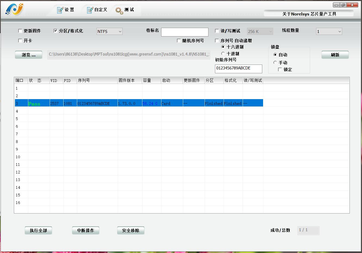Uncheck the 分区/格式化 partition/format checkbox
The width and height of the screenshot is (362, 253).
[55, 31]
